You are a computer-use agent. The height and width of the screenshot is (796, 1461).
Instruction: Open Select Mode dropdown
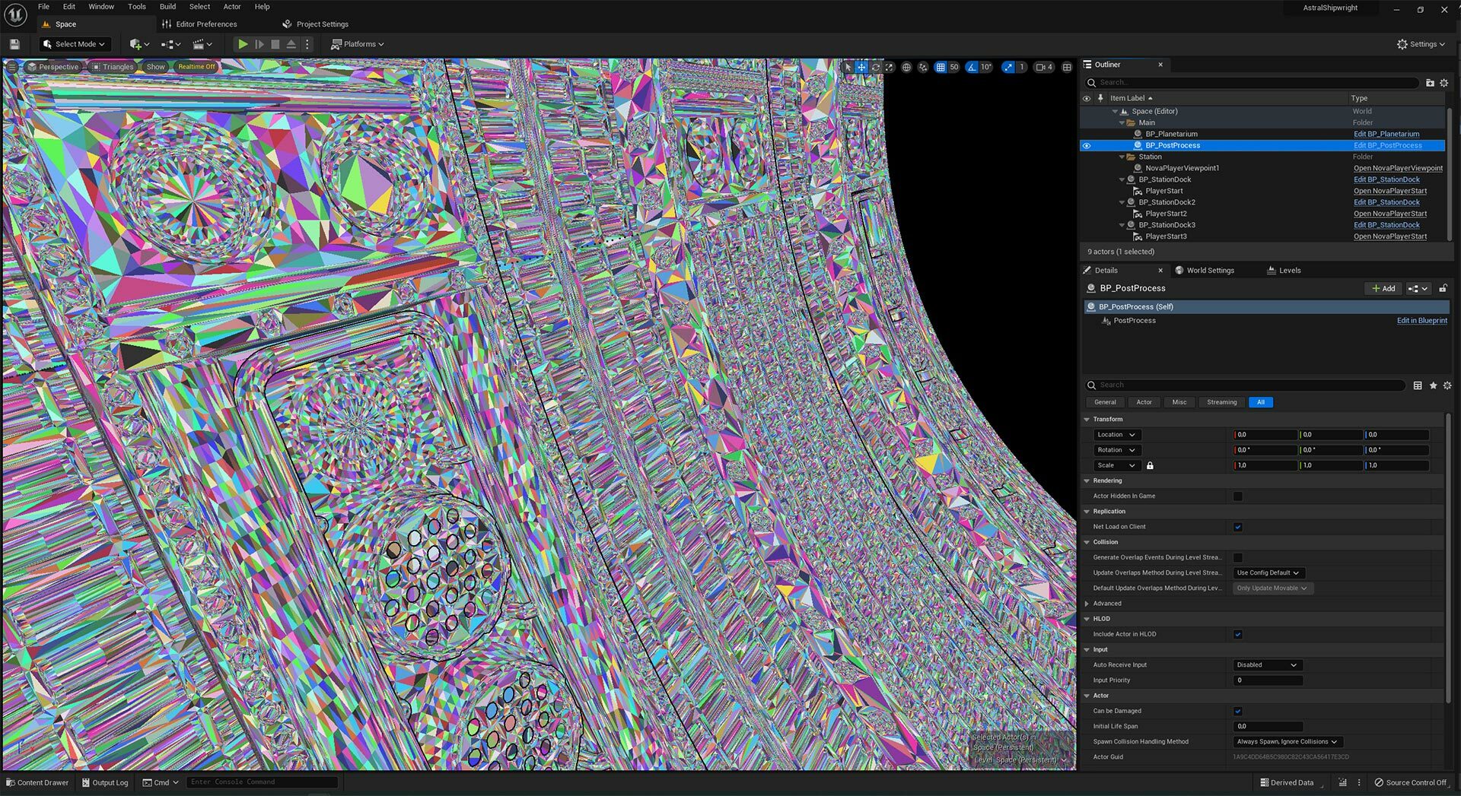tap(75, 44)
